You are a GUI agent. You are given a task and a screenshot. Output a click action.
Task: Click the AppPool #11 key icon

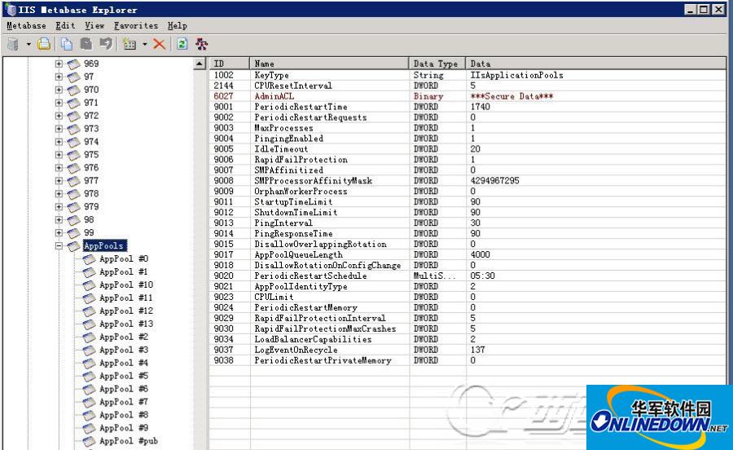coord(89,298)
